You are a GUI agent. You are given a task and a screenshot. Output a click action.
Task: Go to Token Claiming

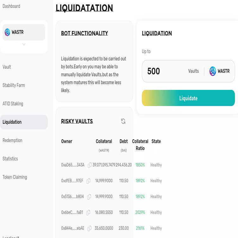15,177
